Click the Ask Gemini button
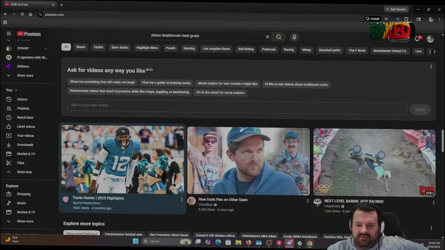The image size is (445, 250). point(396,9)
